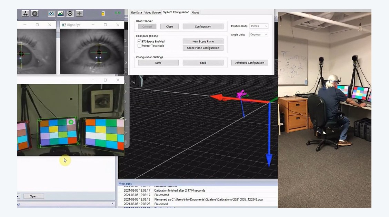Open the Angle Units dropdown
389x217 pixels.
(259, 34)
